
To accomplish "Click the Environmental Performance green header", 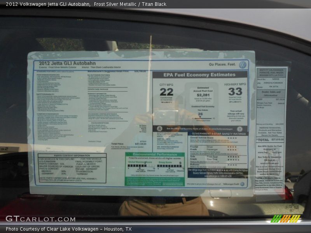I will tap(155, 155).
